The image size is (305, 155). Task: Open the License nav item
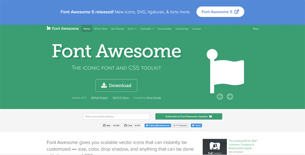point(196,28)
